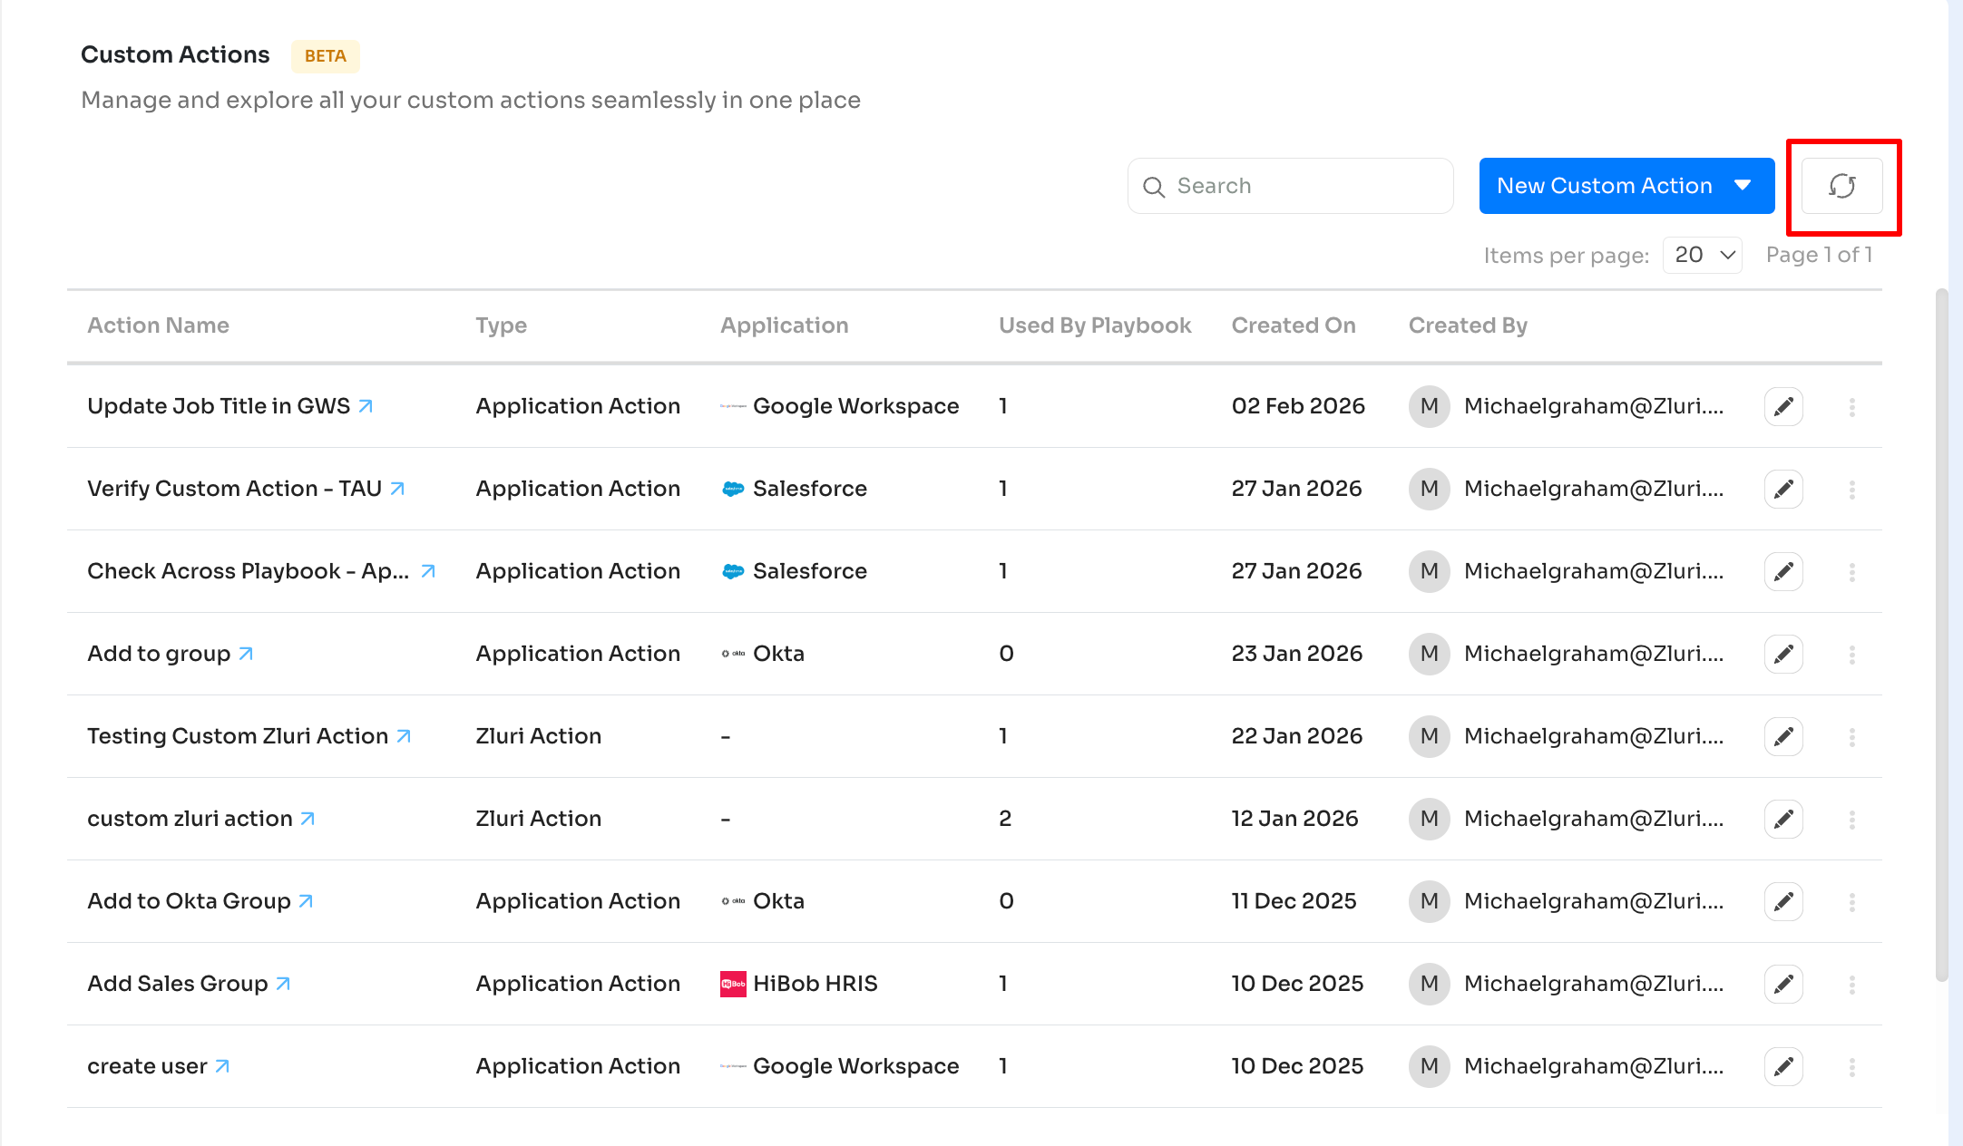Screen dimensions: 1963x1146
Task: Click the refresh icon button
Action: coord(1841,186)
